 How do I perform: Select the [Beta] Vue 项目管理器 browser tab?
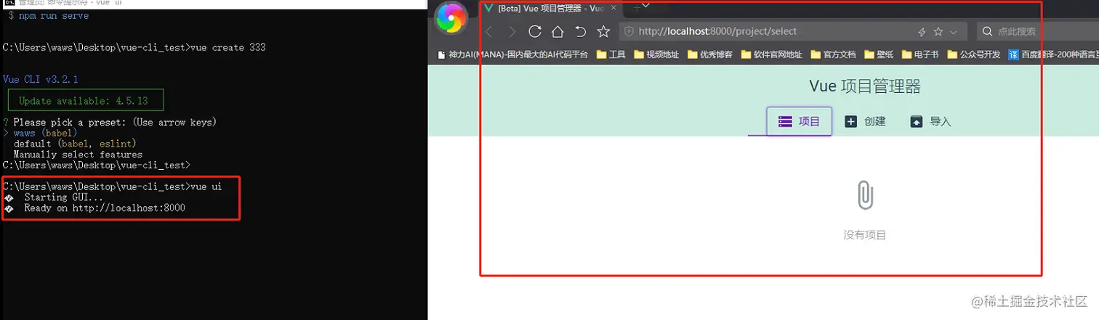coord(550,9)
